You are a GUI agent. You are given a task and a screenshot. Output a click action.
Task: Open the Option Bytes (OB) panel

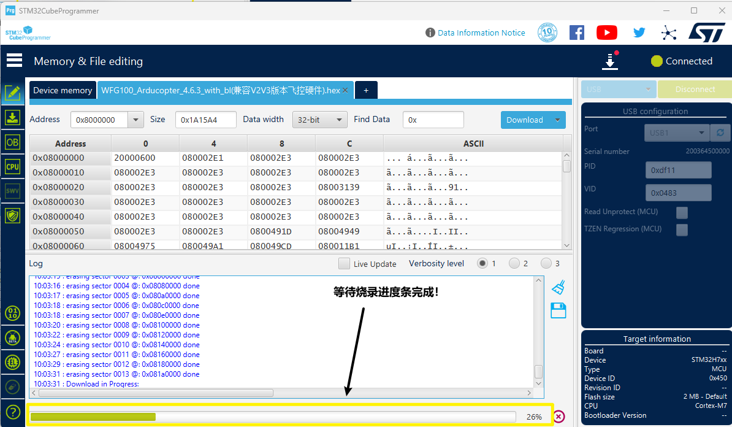(13, 142)
